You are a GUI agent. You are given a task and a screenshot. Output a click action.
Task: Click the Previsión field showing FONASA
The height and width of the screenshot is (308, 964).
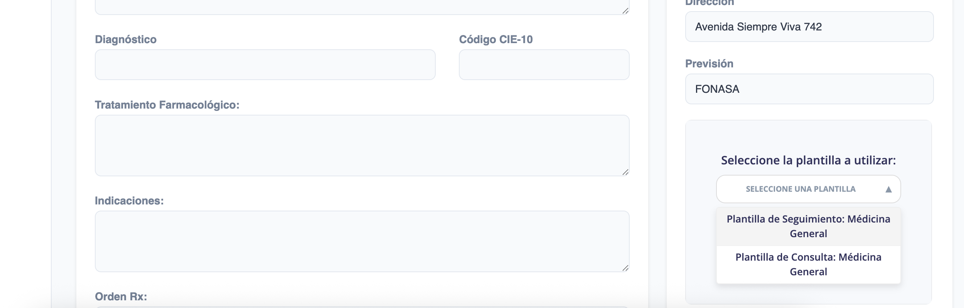[x=809, y=89]
